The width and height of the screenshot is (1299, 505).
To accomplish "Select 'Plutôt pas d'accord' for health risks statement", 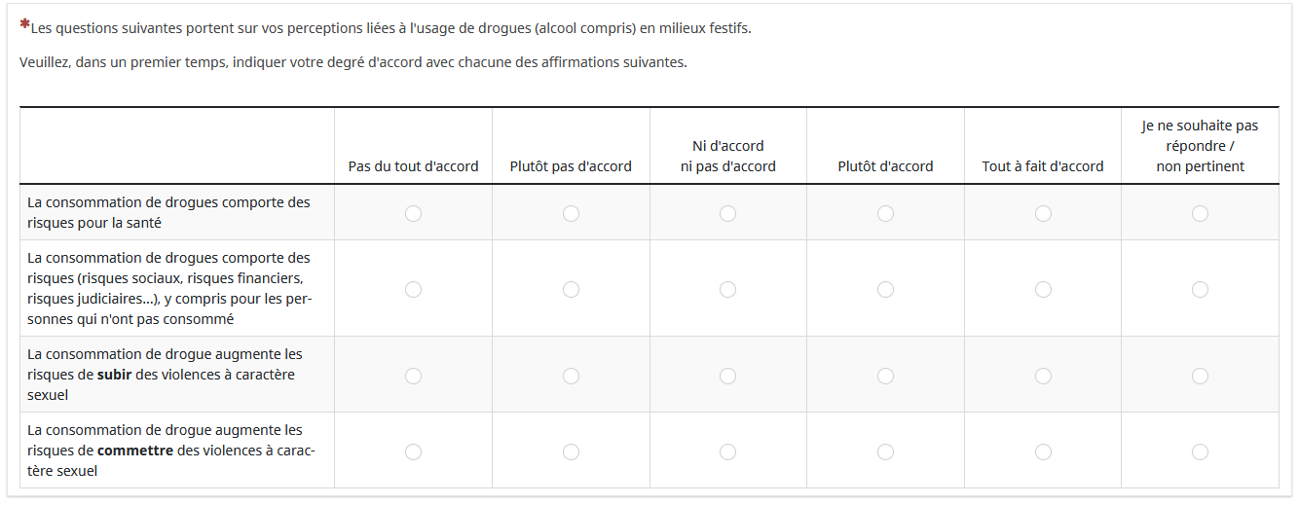I will click(x=571, y=213).
